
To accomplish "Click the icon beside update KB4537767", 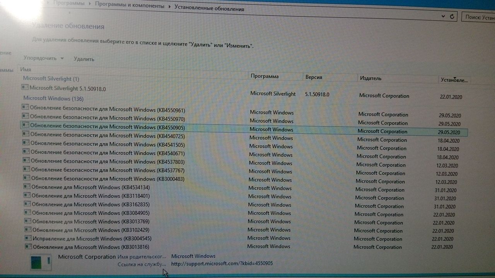I will click(x=27, y=169).
